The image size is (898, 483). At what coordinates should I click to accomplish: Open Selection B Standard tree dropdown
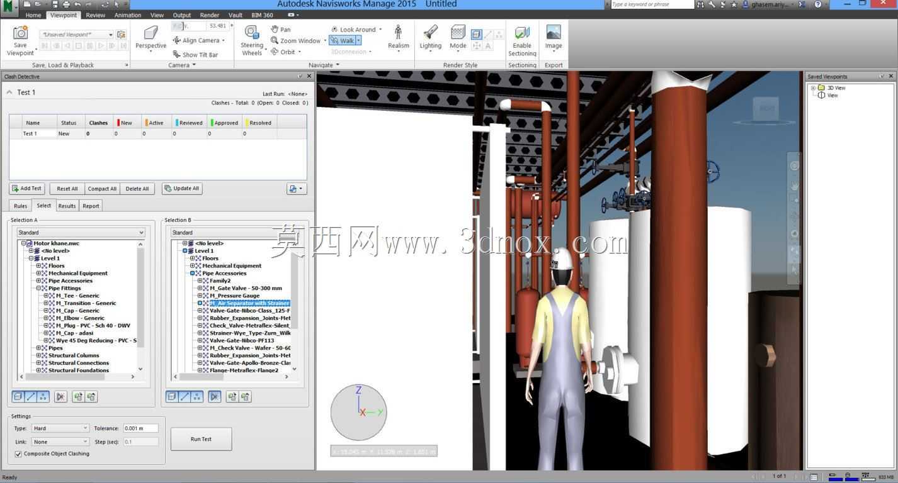[235, 233]
